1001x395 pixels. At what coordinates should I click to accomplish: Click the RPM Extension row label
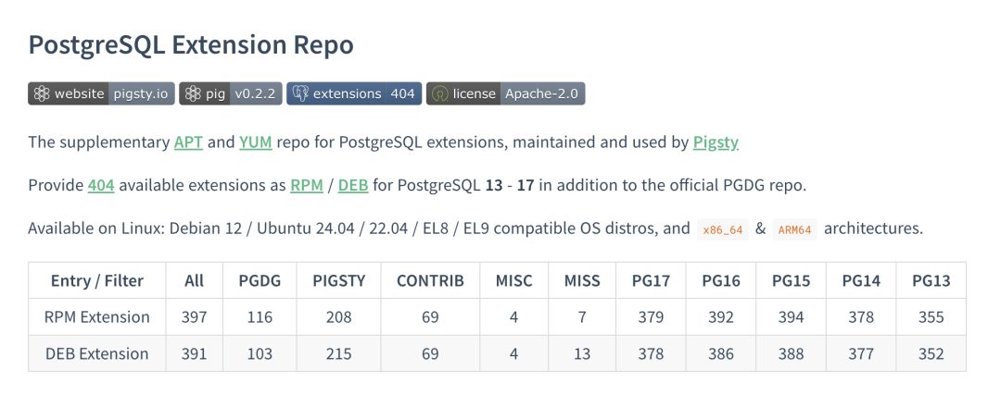(x=97, y=317)
